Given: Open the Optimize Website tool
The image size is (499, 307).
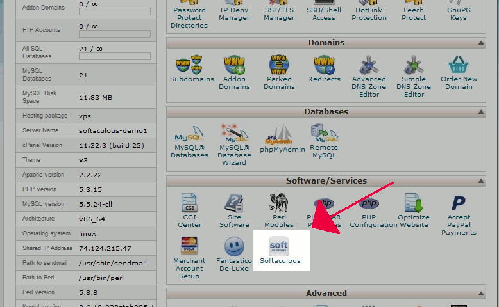Looking at the screenshot, I should [x=414, y=210].
